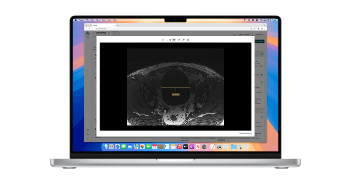
Task: Open the three-dot options menu near Refine Data Set
Action: click(234, 35)
